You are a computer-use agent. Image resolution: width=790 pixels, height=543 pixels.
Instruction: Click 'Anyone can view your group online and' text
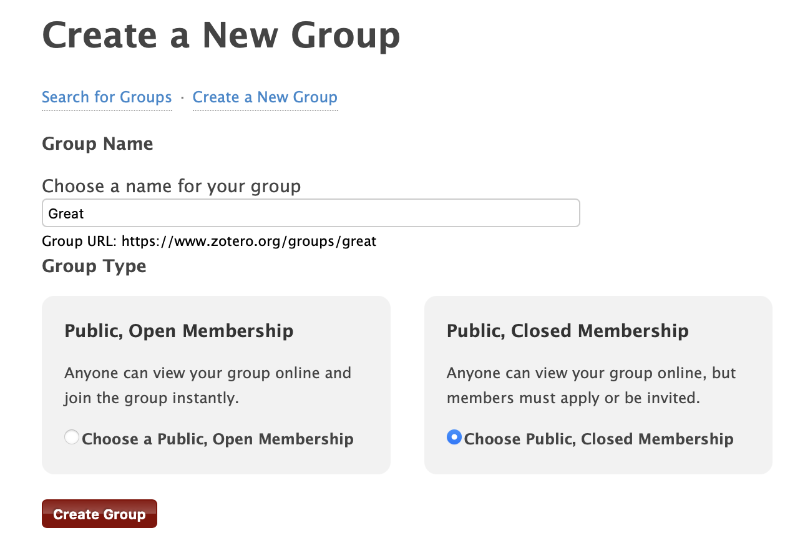tap(208, 373)
